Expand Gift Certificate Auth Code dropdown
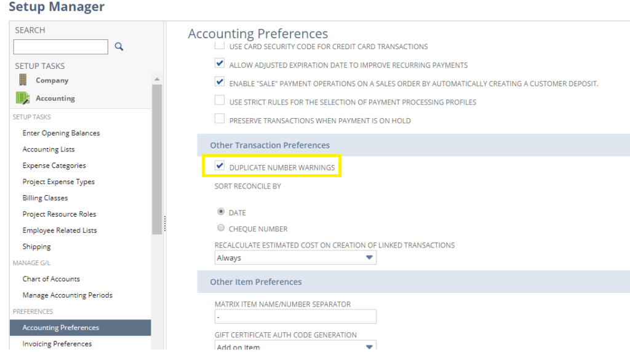 295,346
